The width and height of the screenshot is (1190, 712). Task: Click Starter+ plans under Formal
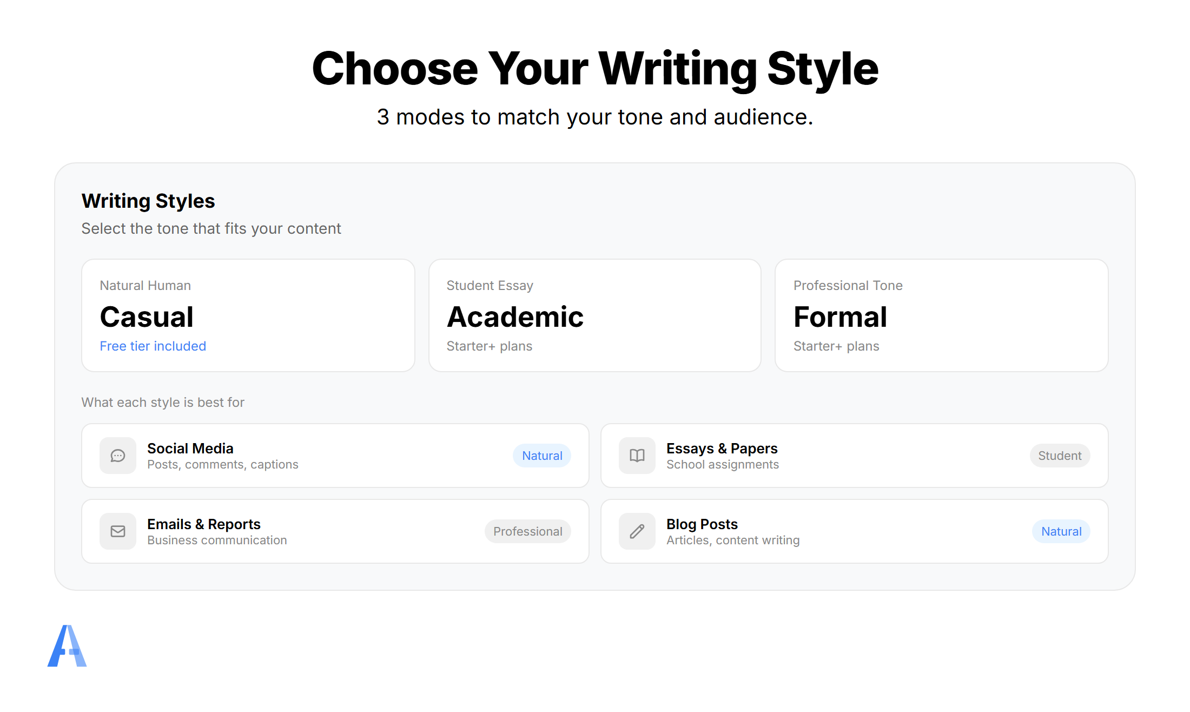tap(836, 346)
